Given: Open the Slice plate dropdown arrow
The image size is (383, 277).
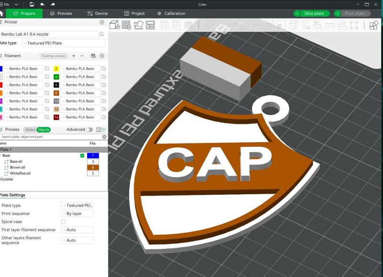Looking at the screenshot, I should 297,13.
